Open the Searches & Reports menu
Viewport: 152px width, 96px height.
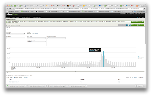pos(37,17)
